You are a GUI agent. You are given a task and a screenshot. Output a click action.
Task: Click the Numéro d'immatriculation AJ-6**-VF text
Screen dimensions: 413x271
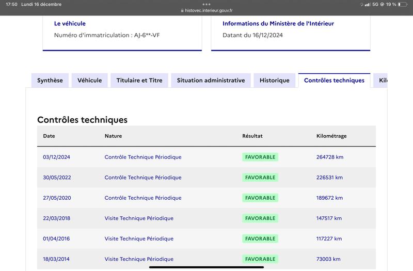pos(107,35)
